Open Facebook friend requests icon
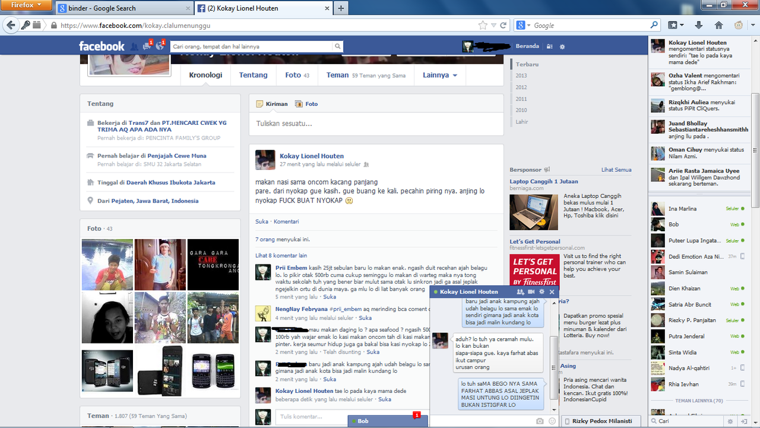Image resolution: width=760 pixels, height=428 pixels. pyautogui.click(x=134, y=46)
